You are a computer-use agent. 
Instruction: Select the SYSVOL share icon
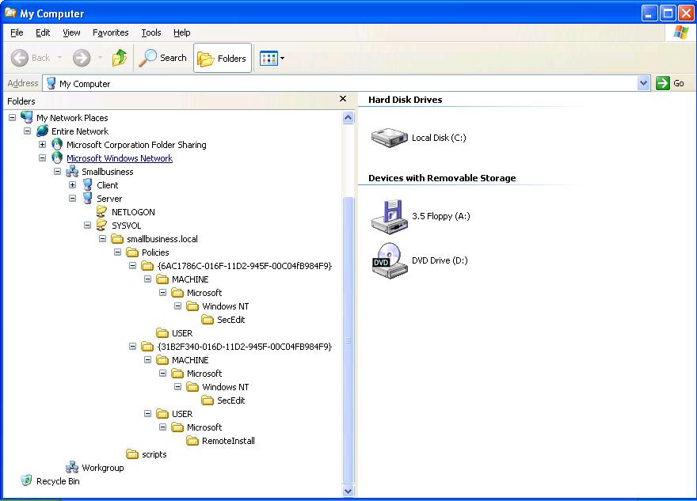tap(102, 226)
